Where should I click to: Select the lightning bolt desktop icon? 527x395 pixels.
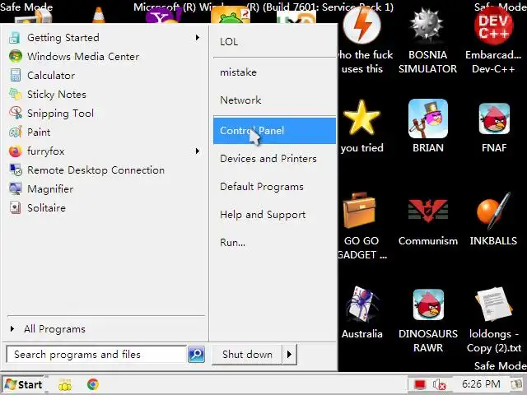361,26
